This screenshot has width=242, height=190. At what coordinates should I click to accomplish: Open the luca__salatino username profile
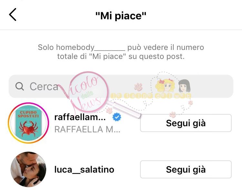(x=84, y=169)
